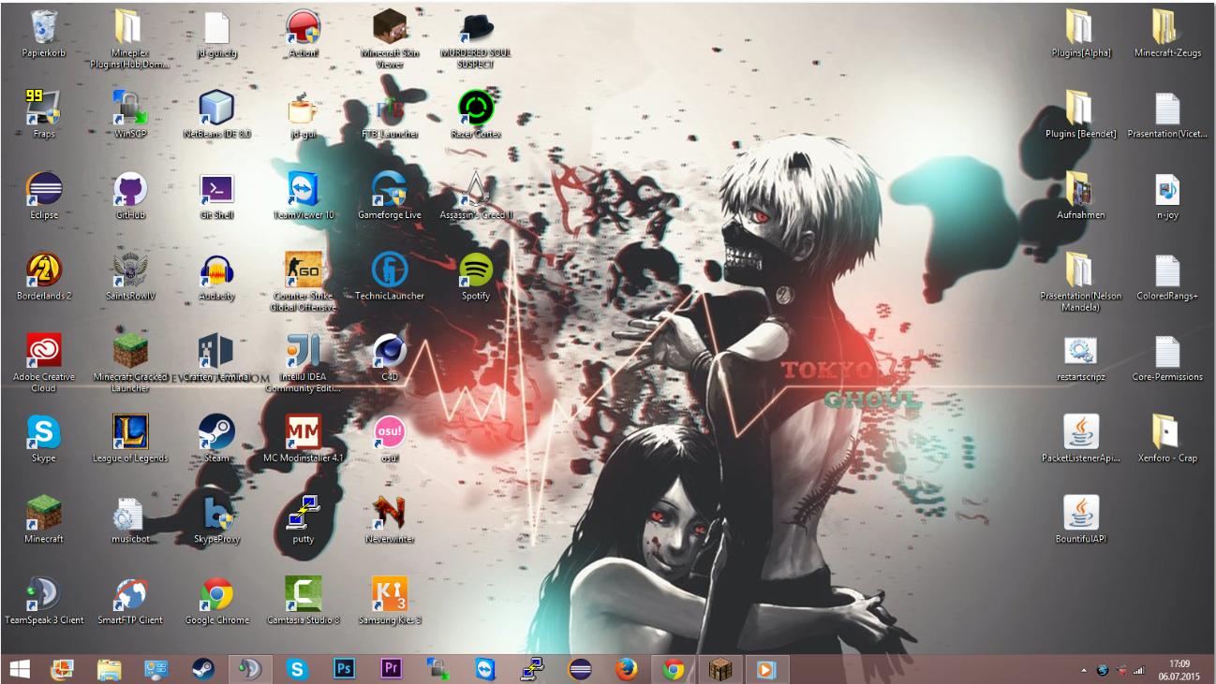The width and height of the screenshot is (1216, 684).
Task: Select the Razer Cortex desktop icon
Action: (x=476, y=115)
